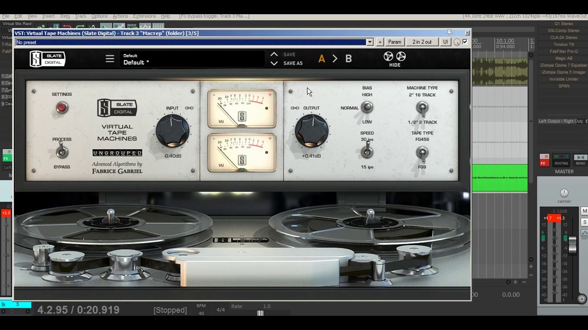Click the BPM tempo field
588x330 pixels.
pyautogui.click(x=201, y=309)
